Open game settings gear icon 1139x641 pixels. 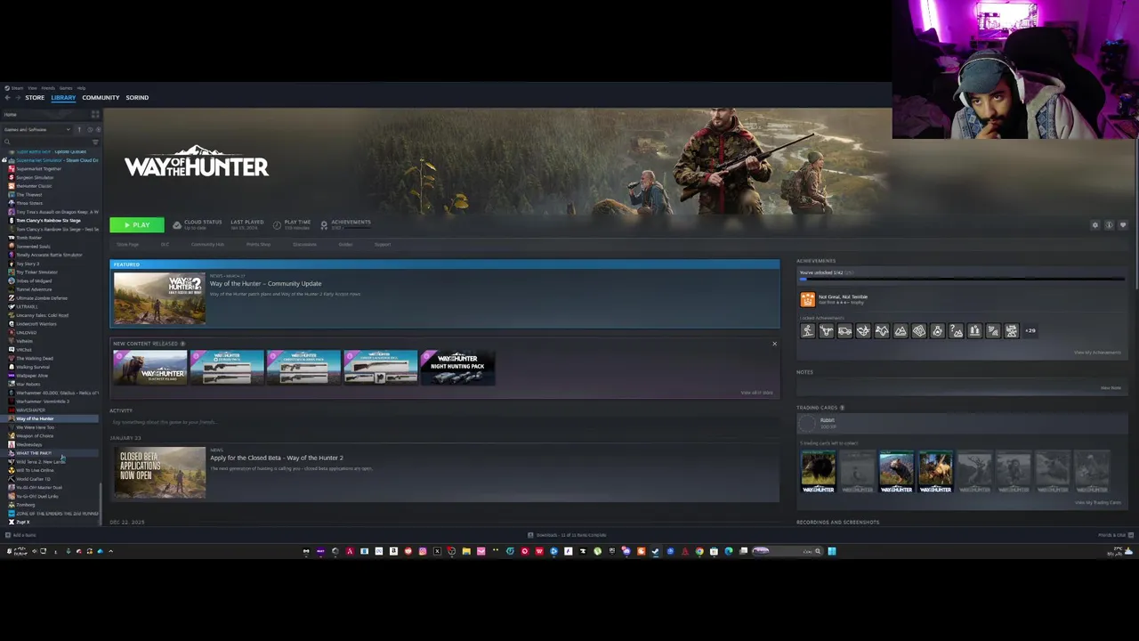tap(1095, 225)
